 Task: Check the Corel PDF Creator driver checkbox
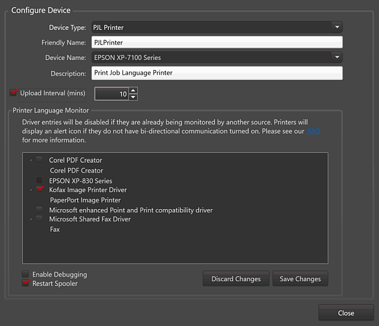39,160
